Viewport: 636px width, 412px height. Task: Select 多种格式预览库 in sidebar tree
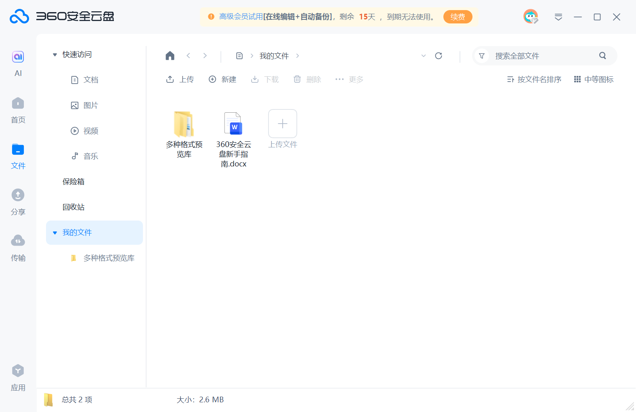103,258
